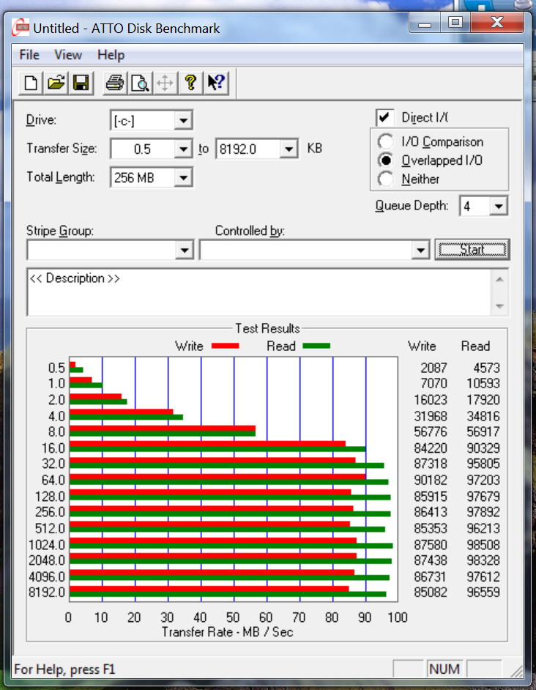The width and height of the screenshot is (536, 690).
Task: Open the View menu
Action: [68, 55]
